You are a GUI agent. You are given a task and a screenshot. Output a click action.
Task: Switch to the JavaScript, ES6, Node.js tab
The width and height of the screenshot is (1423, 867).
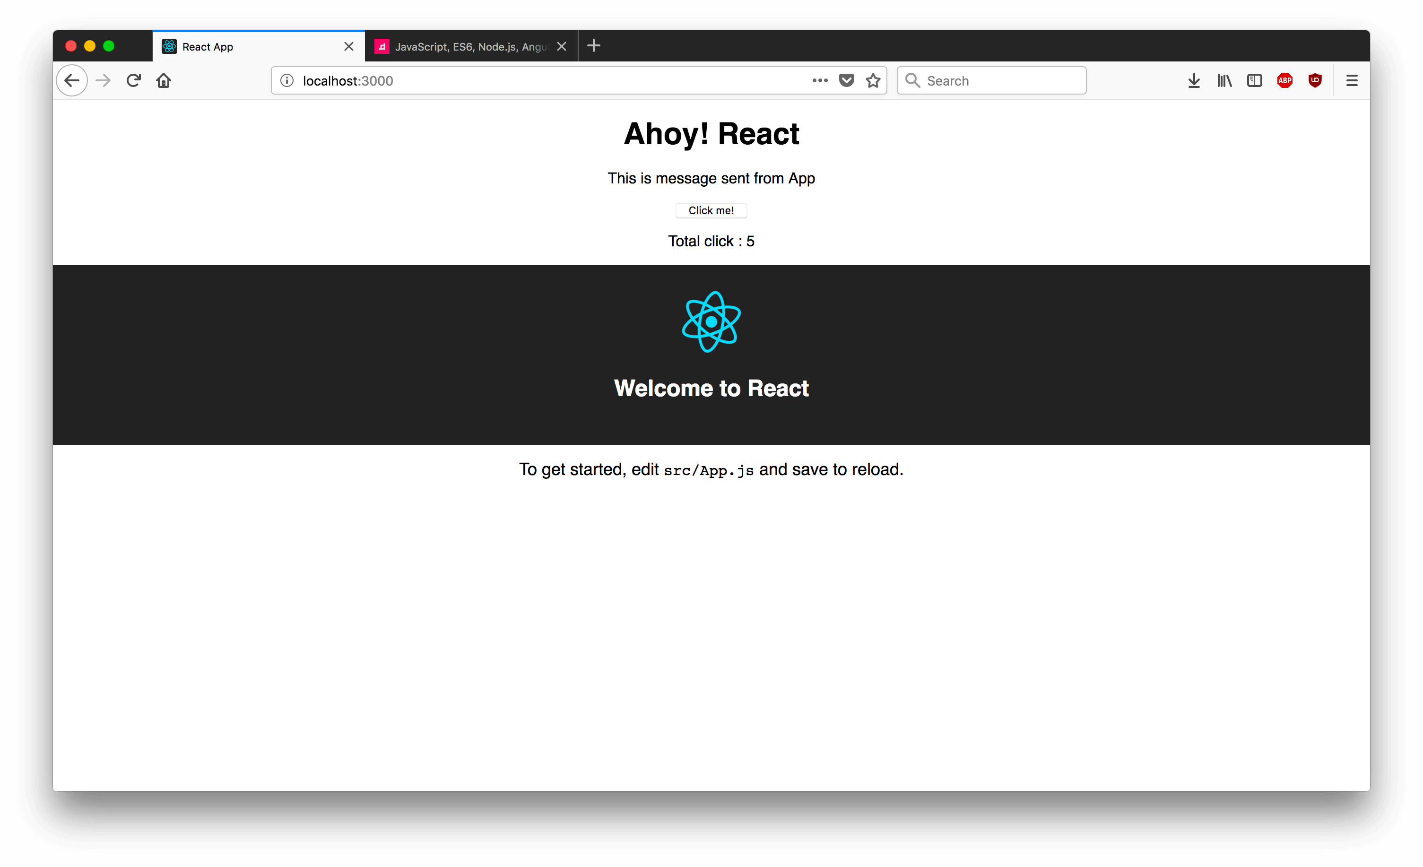(x=471, y=46)
